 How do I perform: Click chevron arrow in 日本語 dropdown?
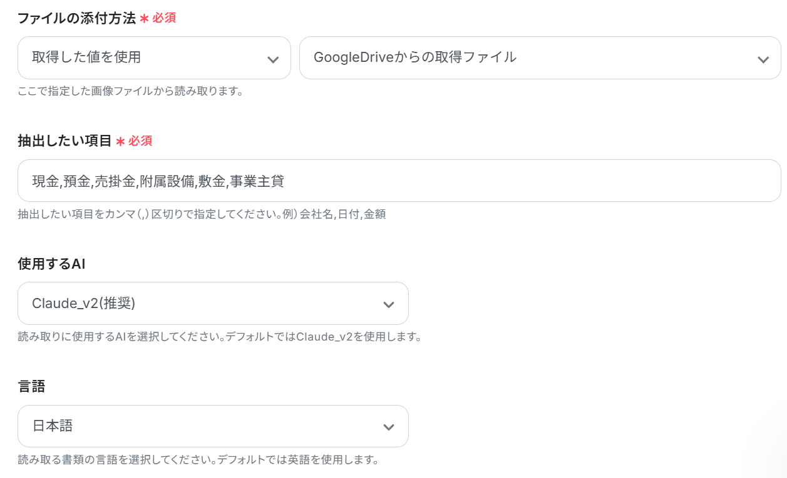pos(388,427)
